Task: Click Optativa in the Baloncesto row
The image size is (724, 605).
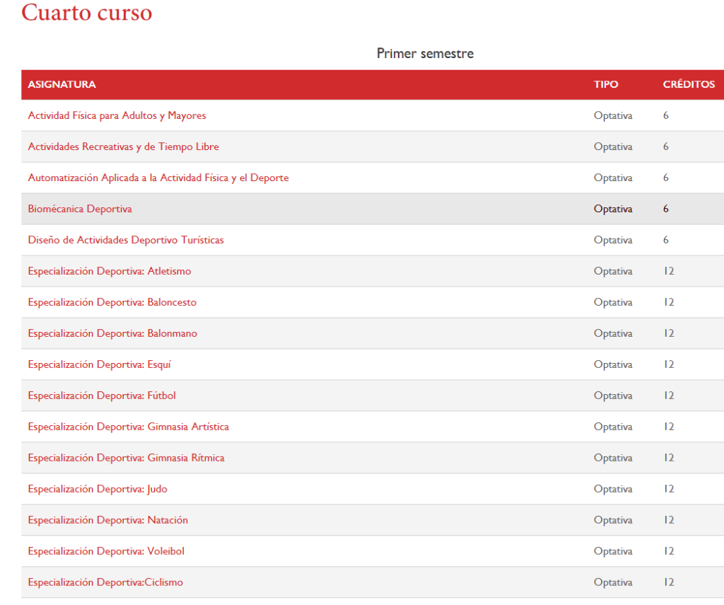Action: 613,302
